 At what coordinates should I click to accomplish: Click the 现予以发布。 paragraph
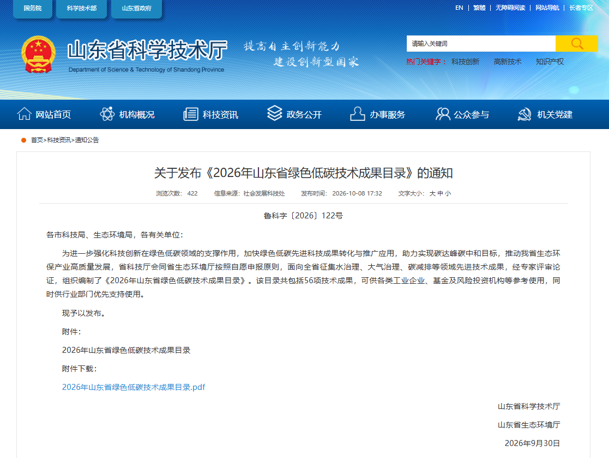pyautogui.click(x=84, y=313)
